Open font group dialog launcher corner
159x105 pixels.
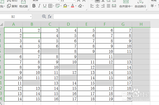pyautogui.click(x=86, y=10)
